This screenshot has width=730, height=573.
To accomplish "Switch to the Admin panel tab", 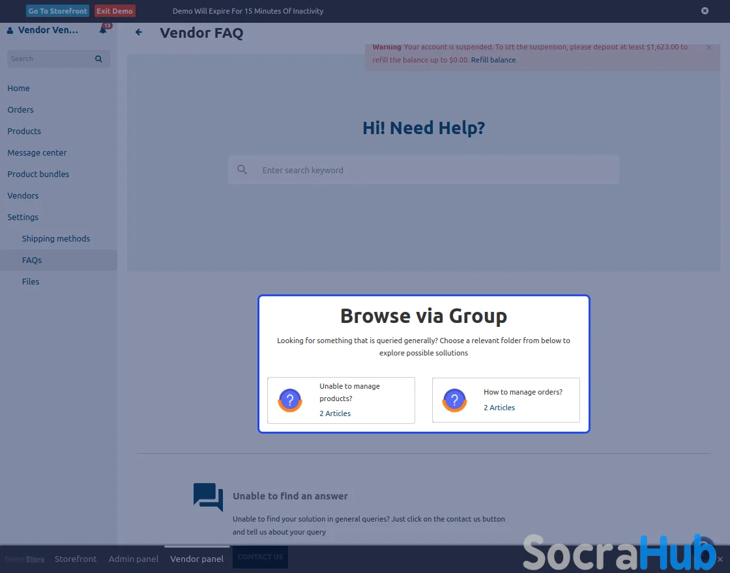I will tap(134, 559).
